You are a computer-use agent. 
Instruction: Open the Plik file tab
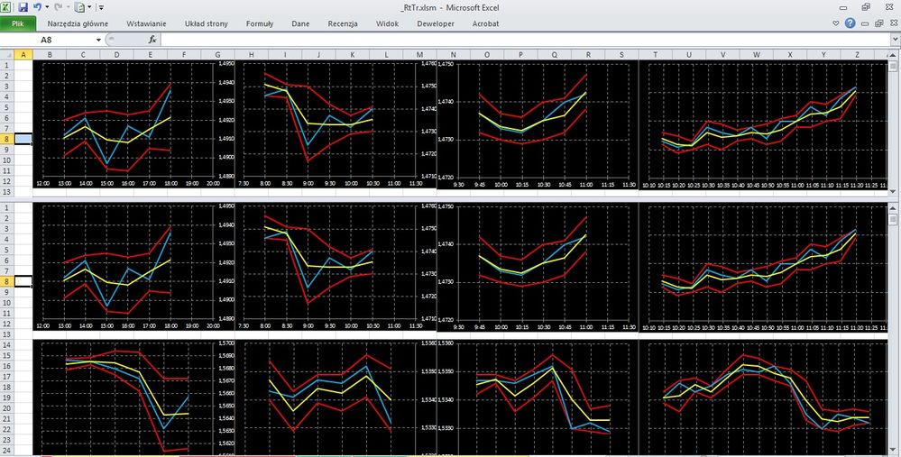click(18, 23)
